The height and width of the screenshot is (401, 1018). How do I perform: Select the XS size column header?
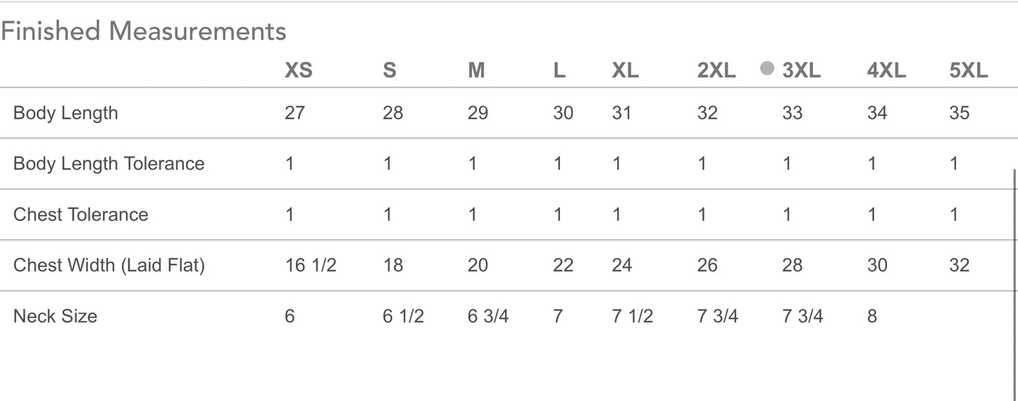(x=298, y=70)
